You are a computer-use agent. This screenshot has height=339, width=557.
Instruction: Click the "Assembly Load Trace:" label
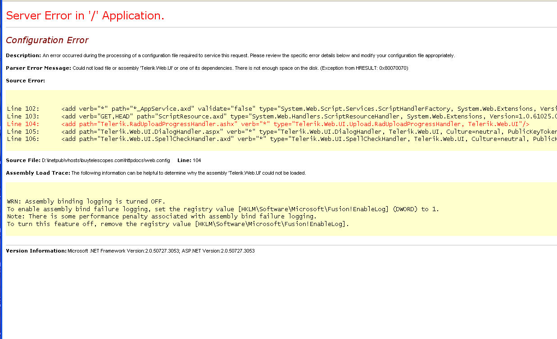pyautogui.click(x=38, y=173)
